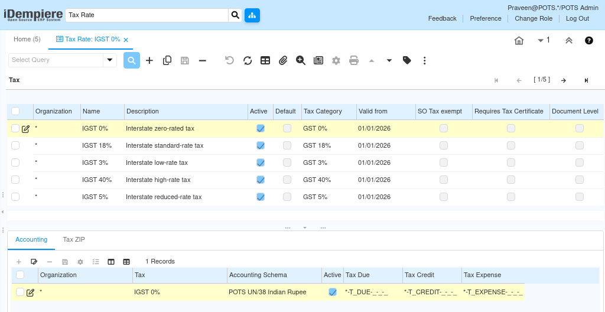The image size is (605, 312).
Task: Collapse the left side panel arrow
Action: pos(3,212)
